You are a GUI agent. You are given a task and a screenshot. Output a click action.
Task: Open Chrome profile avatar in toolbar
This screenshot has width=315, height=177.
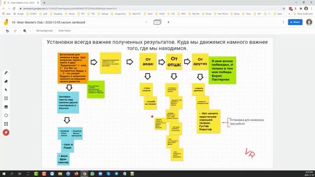coord(306,8)
